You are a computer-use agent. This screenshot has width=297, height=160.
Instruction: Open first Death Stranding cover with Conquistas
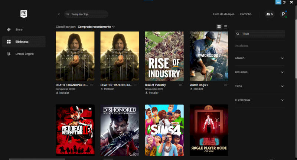click(x=75, y=56)
